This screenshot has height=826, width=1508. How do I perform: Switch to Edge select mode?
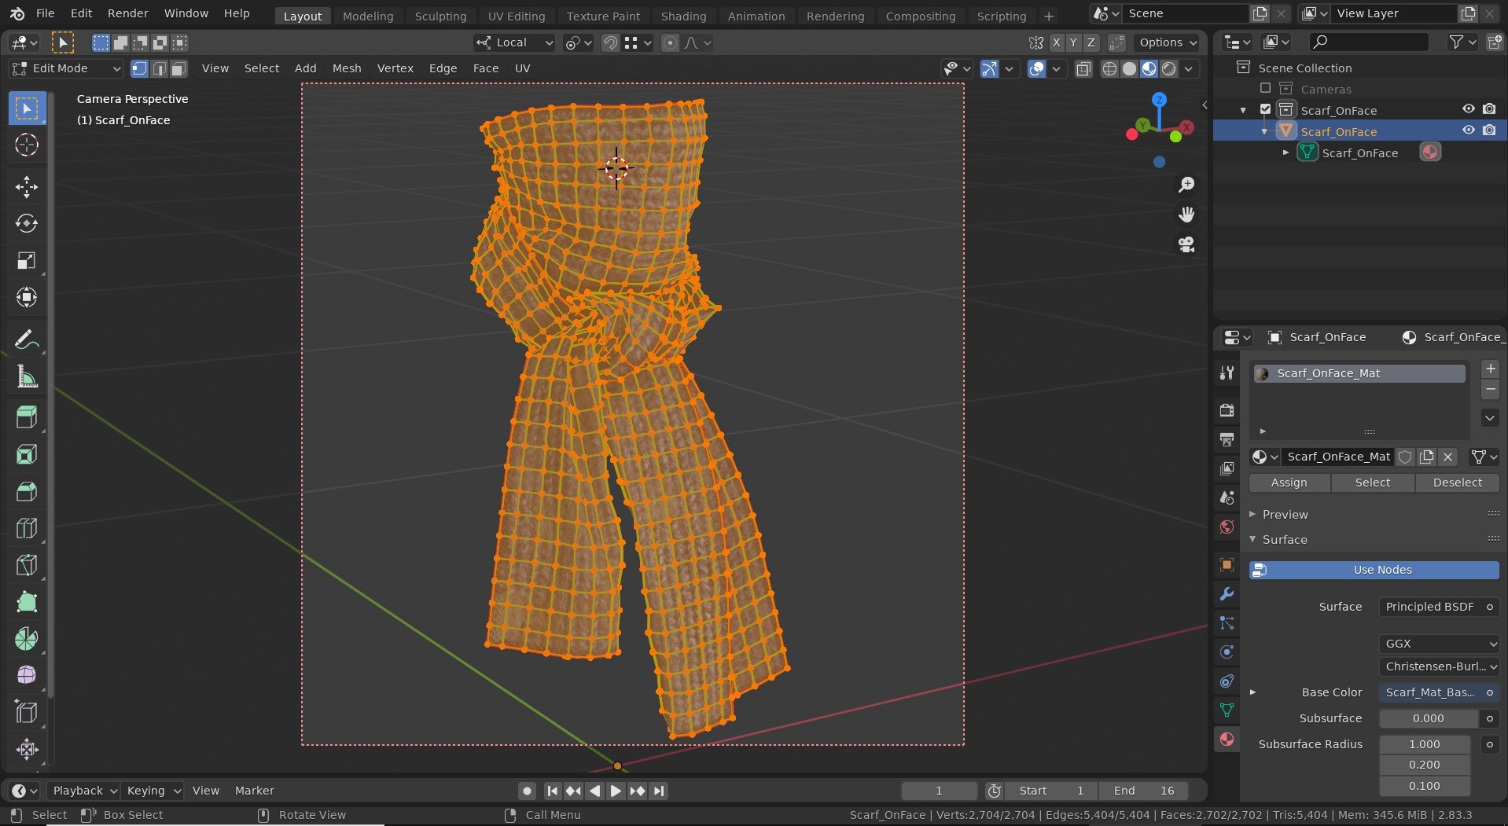[x=159, y=69]
